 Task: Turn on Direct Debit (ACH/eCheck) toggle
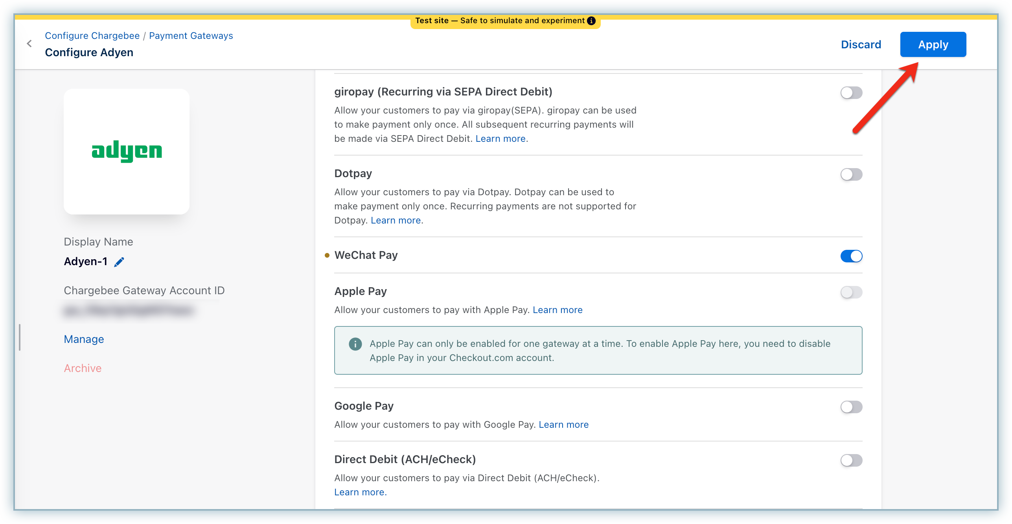[x=851, y=460]
